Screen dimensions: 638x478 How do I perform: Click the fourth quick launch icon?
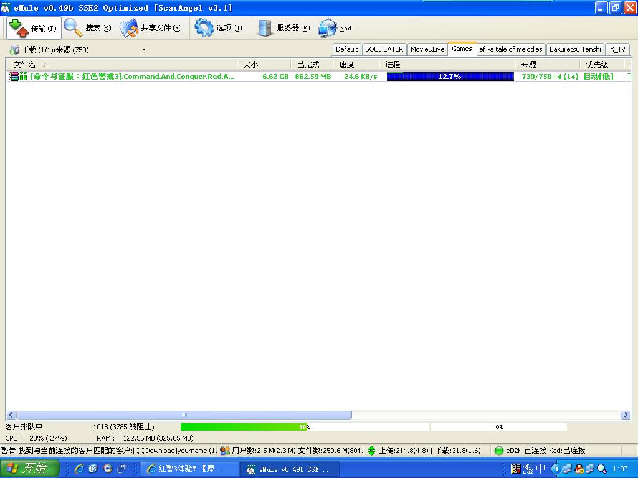click(122, 469)
